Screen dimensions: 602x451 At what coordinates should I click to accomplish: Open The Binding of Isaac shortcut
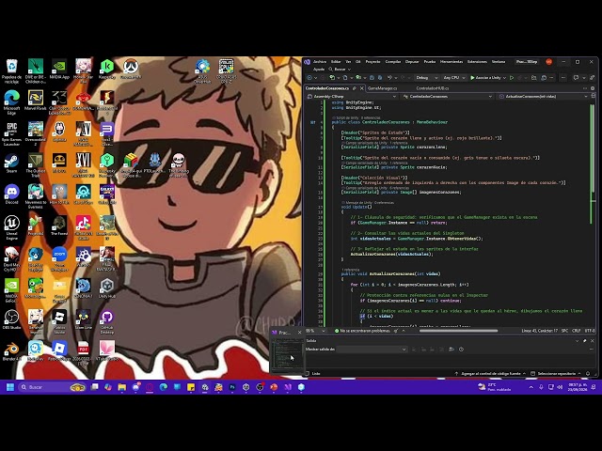point(178,165)
